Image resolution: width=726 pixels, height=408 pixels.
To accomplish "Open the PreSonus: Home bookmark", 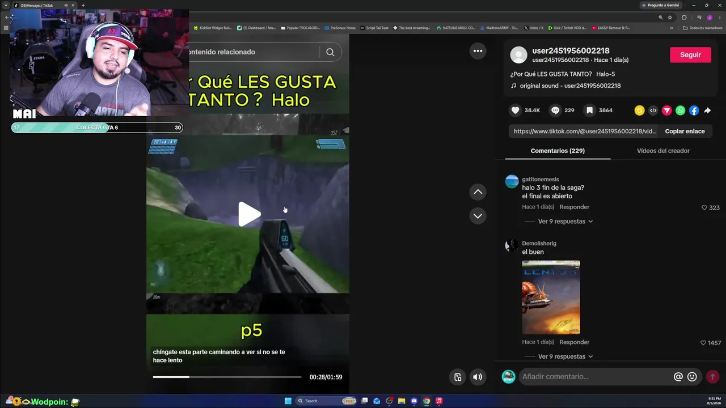I will pyautogui.click(x=340, y=28).
